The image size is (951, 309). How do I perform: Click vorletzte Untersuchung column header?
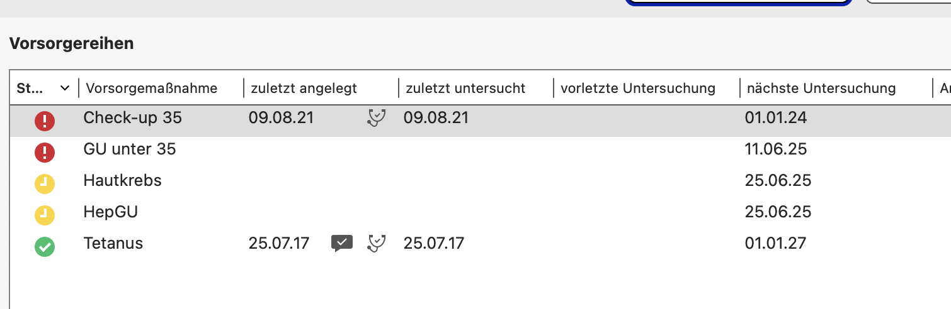pos(638,89)
